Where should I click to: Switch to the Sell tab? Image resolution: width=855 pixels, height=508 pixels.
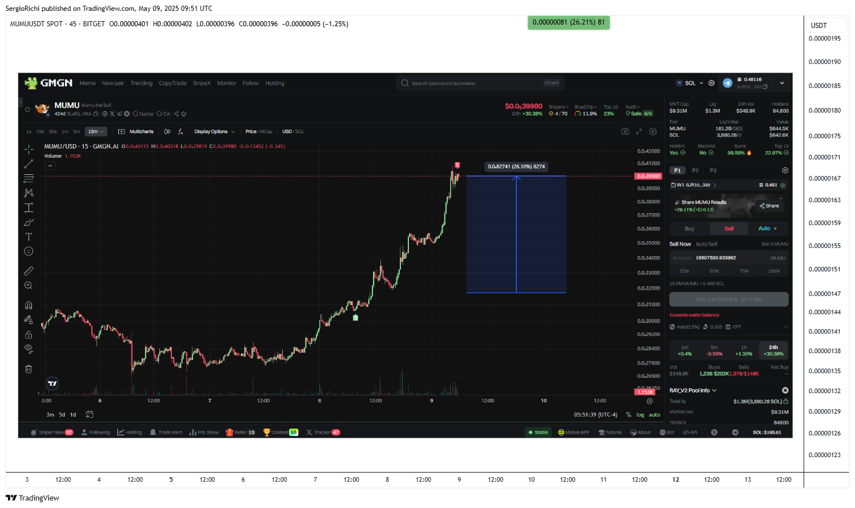pos(729,229)
